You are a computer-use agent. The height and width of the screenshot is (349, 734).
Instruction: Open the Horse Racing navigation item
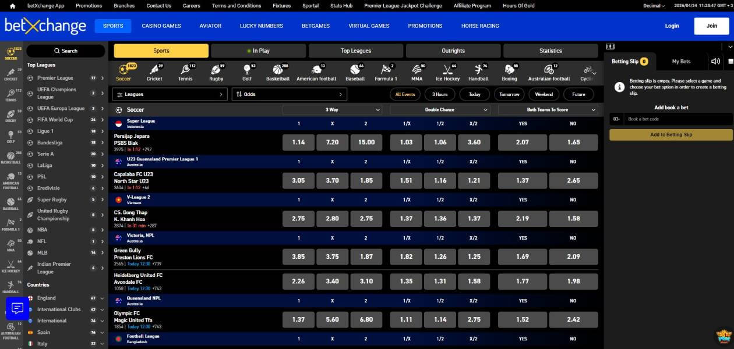point(481,26)
